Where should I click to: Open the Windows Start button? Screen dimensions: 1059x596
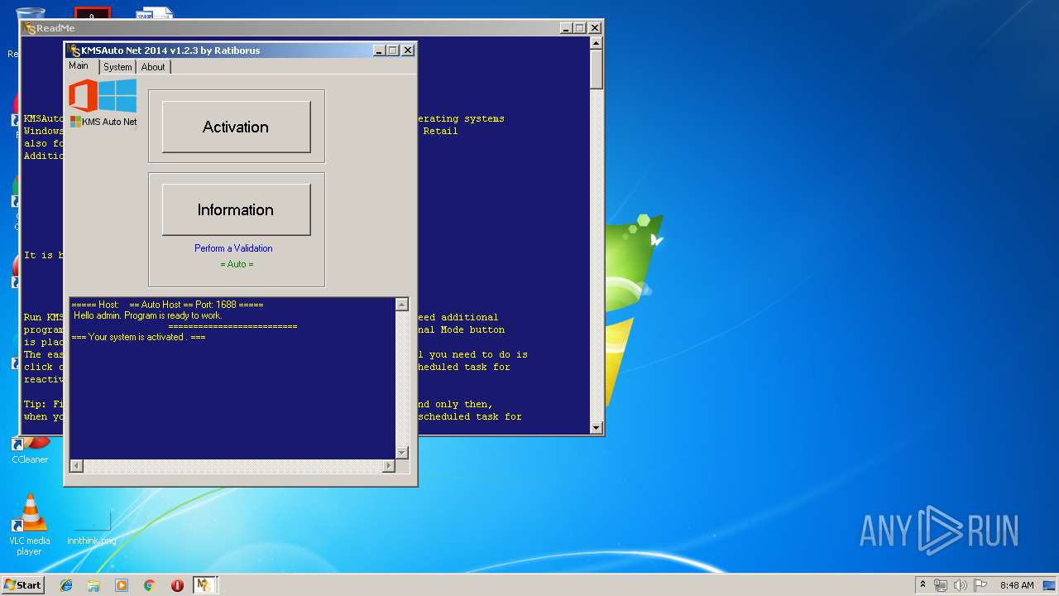click(23, 585)
